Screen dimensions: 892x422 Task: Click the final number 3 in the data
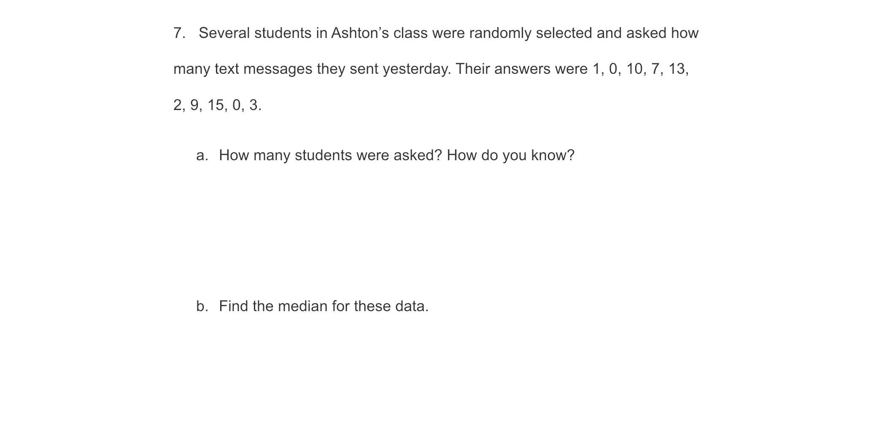(253, 105)
